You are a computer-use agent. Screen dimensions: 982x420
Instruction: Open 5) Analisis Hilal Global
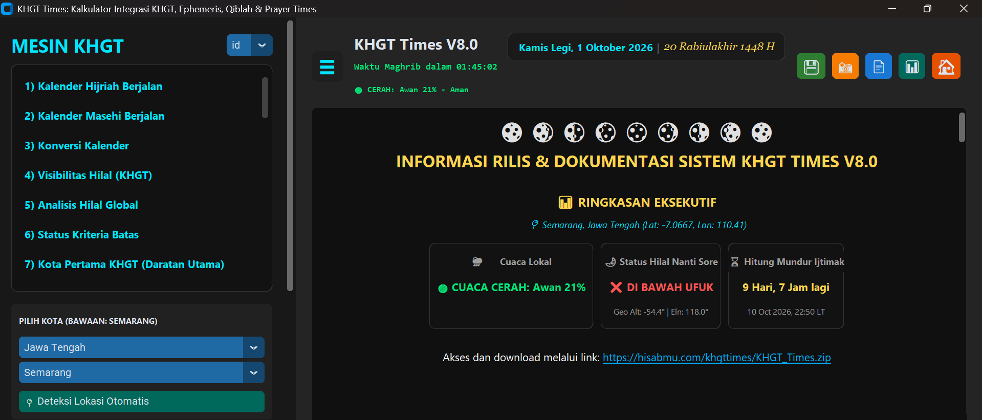tap(81, 205)
